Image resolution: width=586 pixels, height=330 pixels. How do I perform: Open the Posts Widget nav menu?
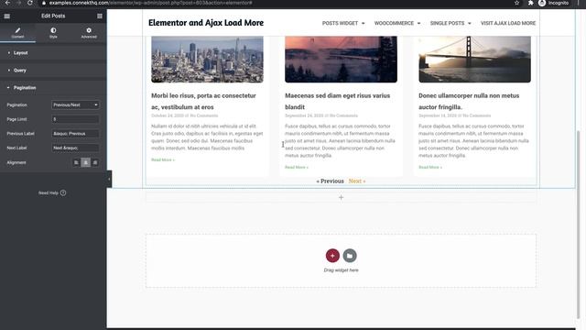[x=343, y=23]
